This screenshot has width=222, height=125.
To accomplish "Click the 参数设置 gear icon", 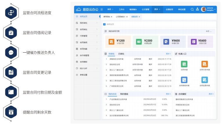I will pos(77,75).
